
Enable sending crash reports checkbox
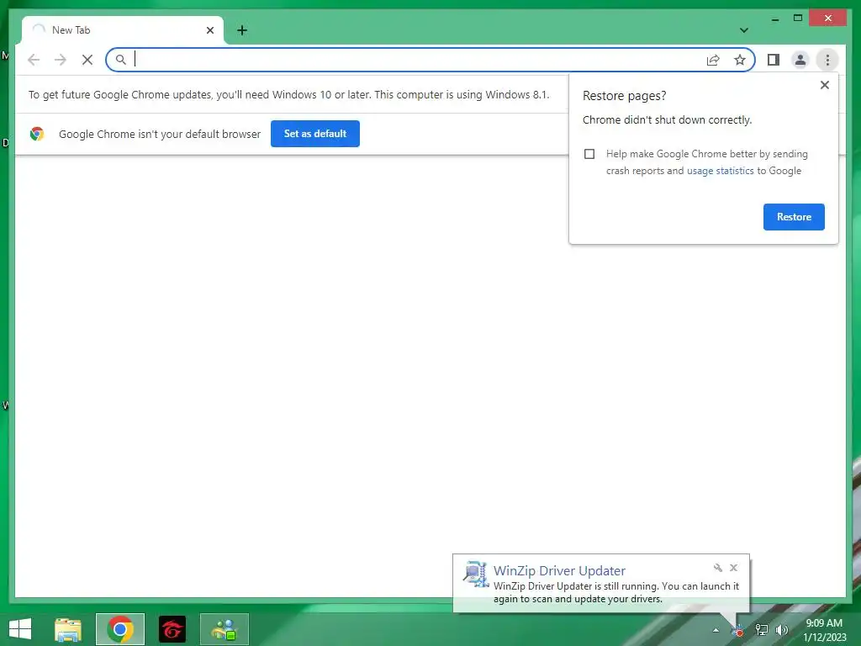589,154
